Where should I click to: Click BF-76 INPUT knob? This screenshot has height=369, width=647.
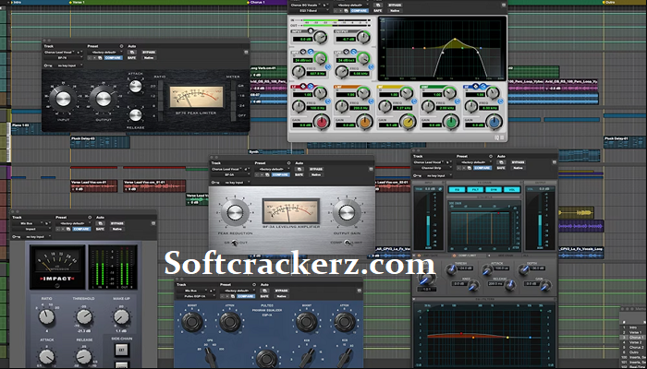(x=63, y=99)
